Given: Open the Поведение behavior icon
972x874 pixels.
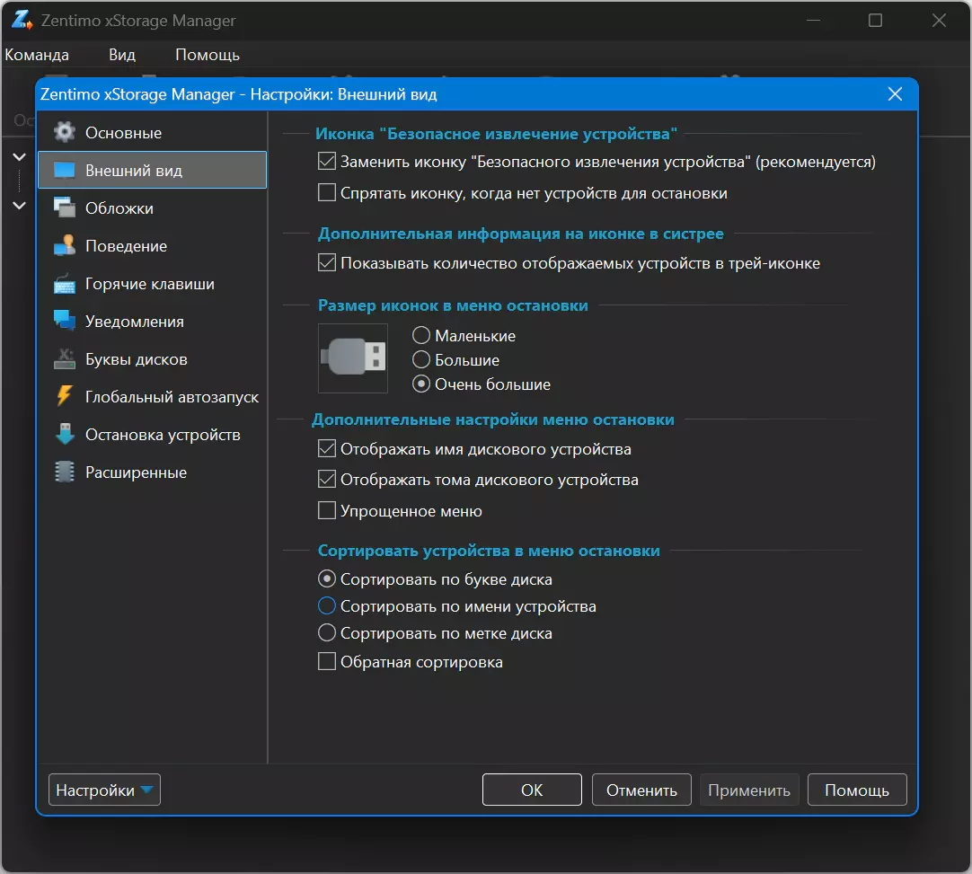Looking at the screenshot, I should (65, 245).
